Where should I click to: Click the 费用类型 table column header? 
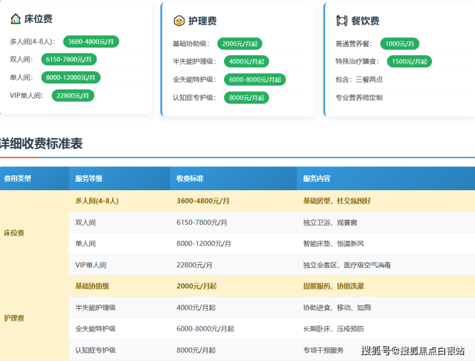[18, 179]
